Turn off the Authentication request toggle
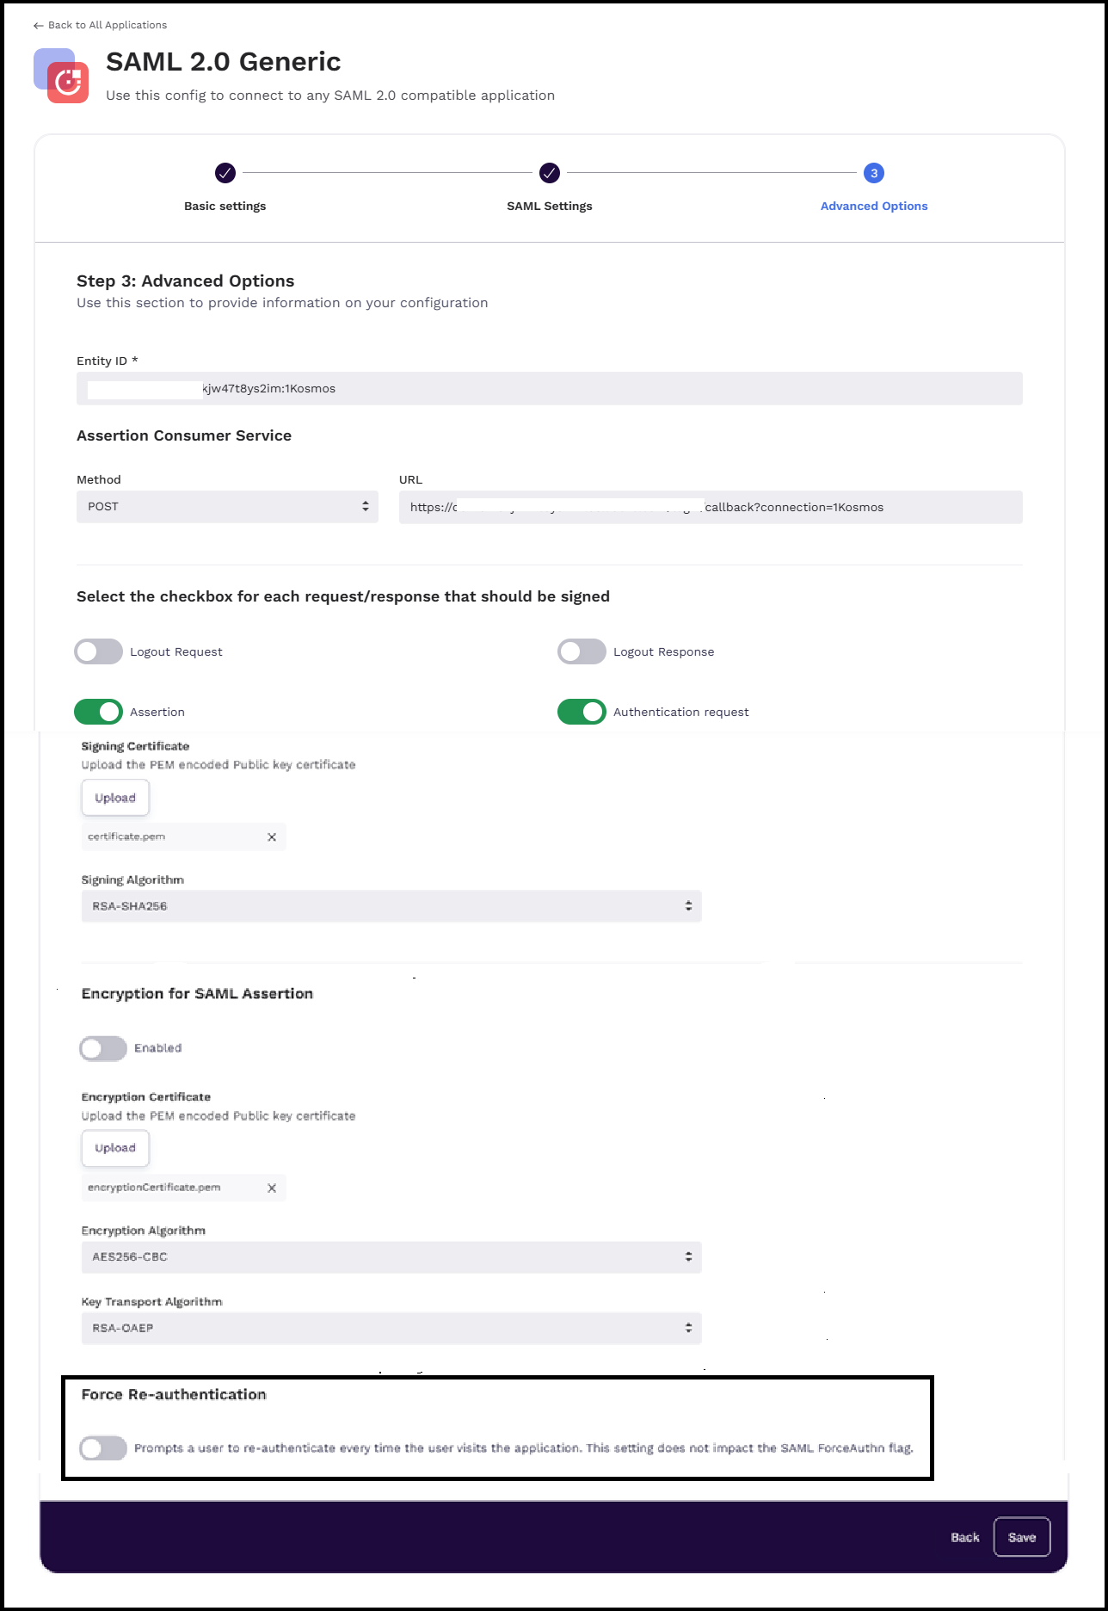The width and height of the screenshot is (1108, 1611). click(x=582, y=712)
